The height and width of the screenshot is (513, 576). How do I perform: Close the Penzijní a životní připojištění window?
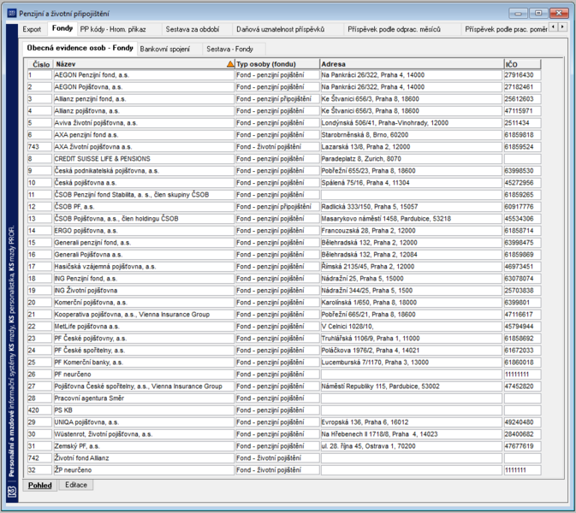[559, 14]
